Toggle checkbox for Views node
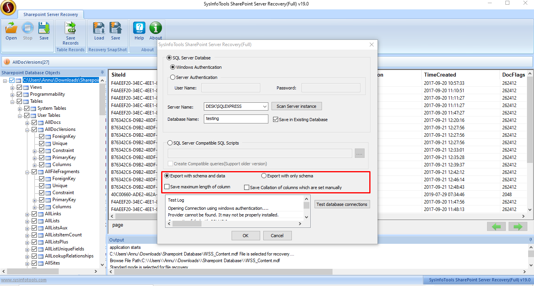534x286 pixels. pyautogui.click(x=20, y=88)
